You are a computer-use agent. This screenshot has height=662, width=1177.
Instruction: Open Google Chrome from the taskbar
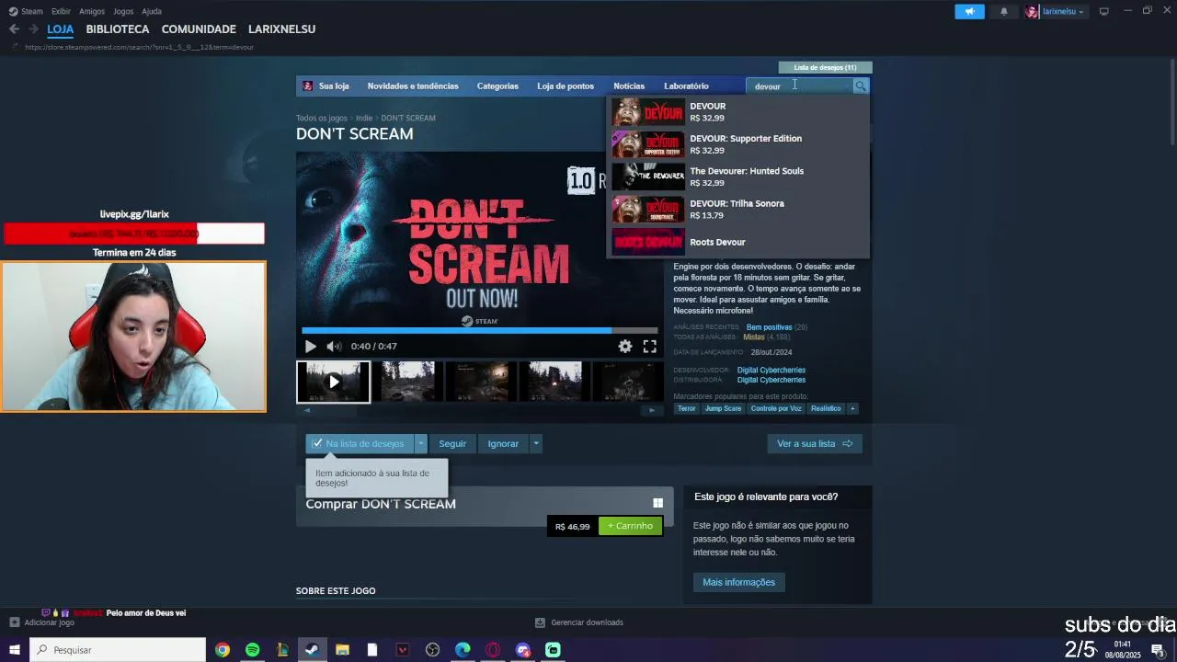[x=223, y=650]
